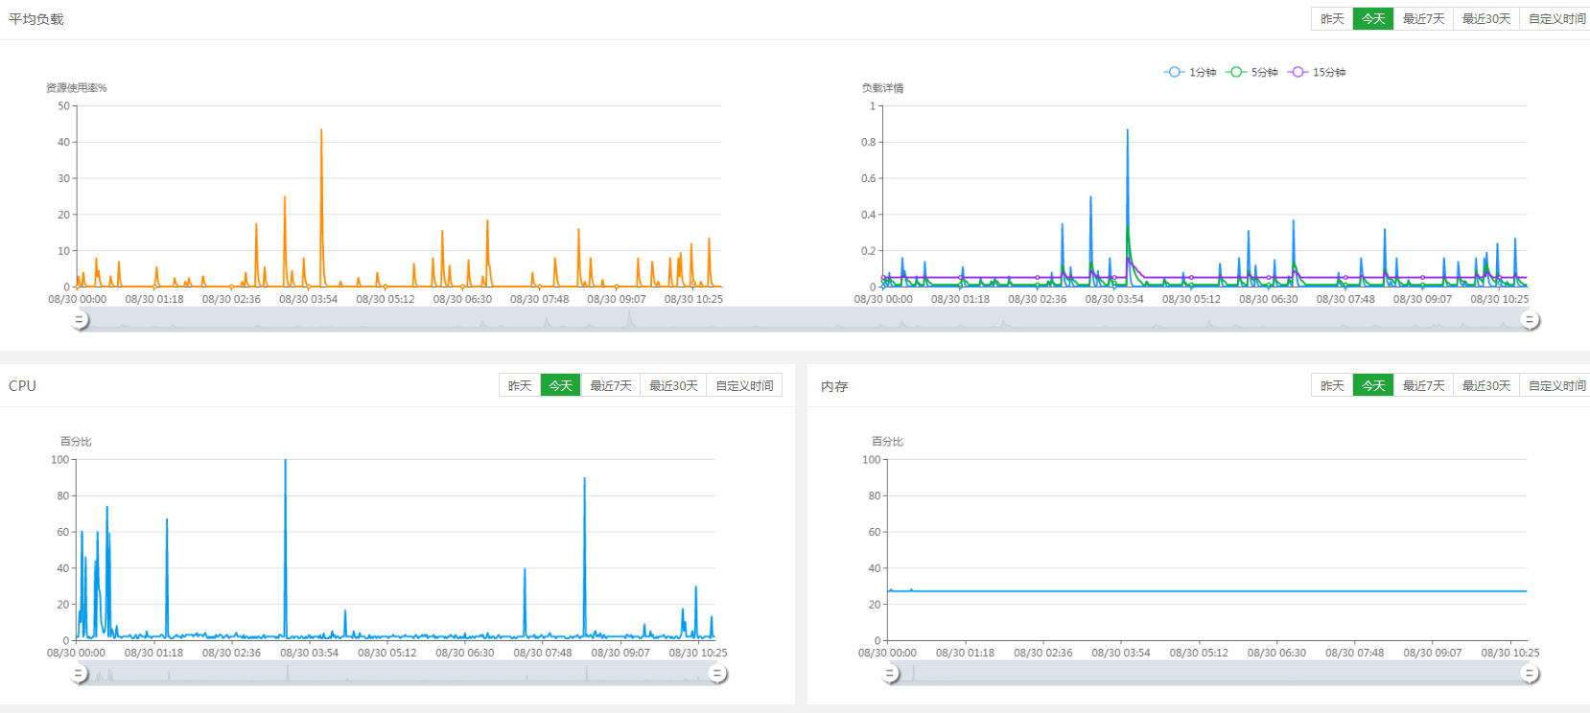Click the left zoom handle under 平均负载 charts

coord(81,320)
